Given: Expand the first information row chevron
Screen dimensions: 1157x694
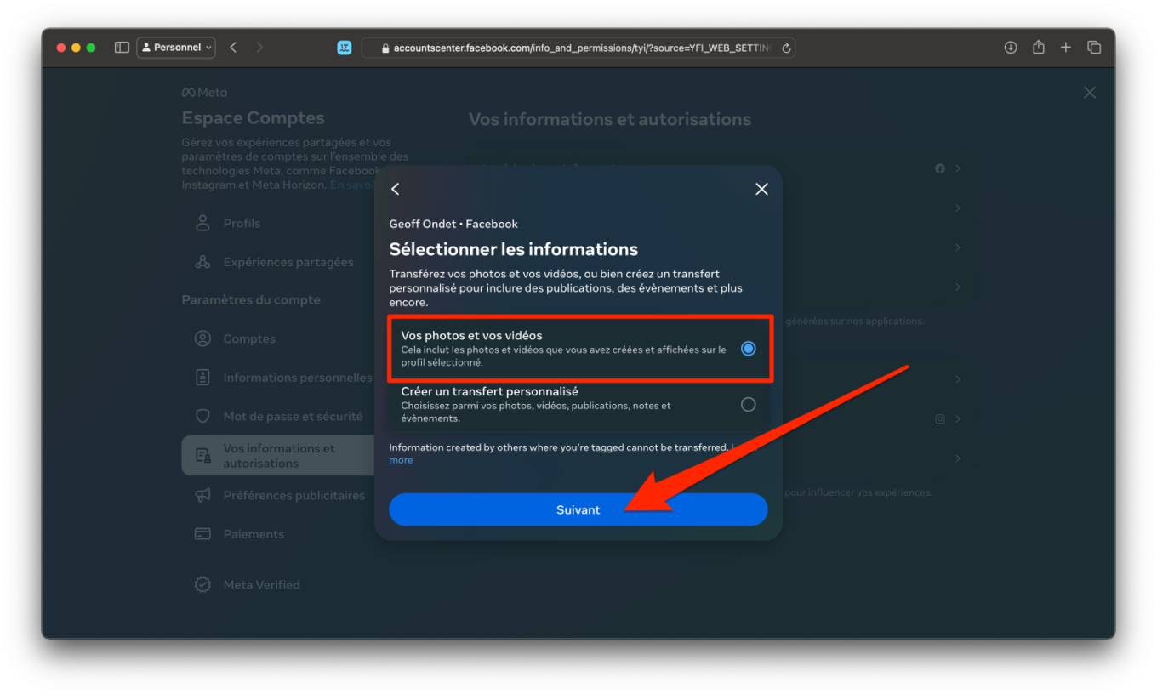Looking at the screenshot, I should (958, 168).
